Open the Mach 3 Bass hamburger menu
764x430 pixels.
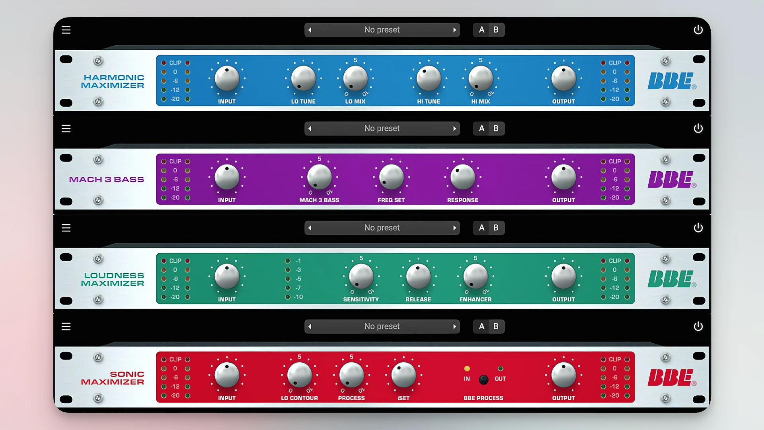(66, 128)
